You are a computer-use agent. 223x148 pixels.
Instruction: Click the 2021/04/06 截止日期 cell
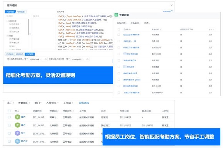click(147, 125)
